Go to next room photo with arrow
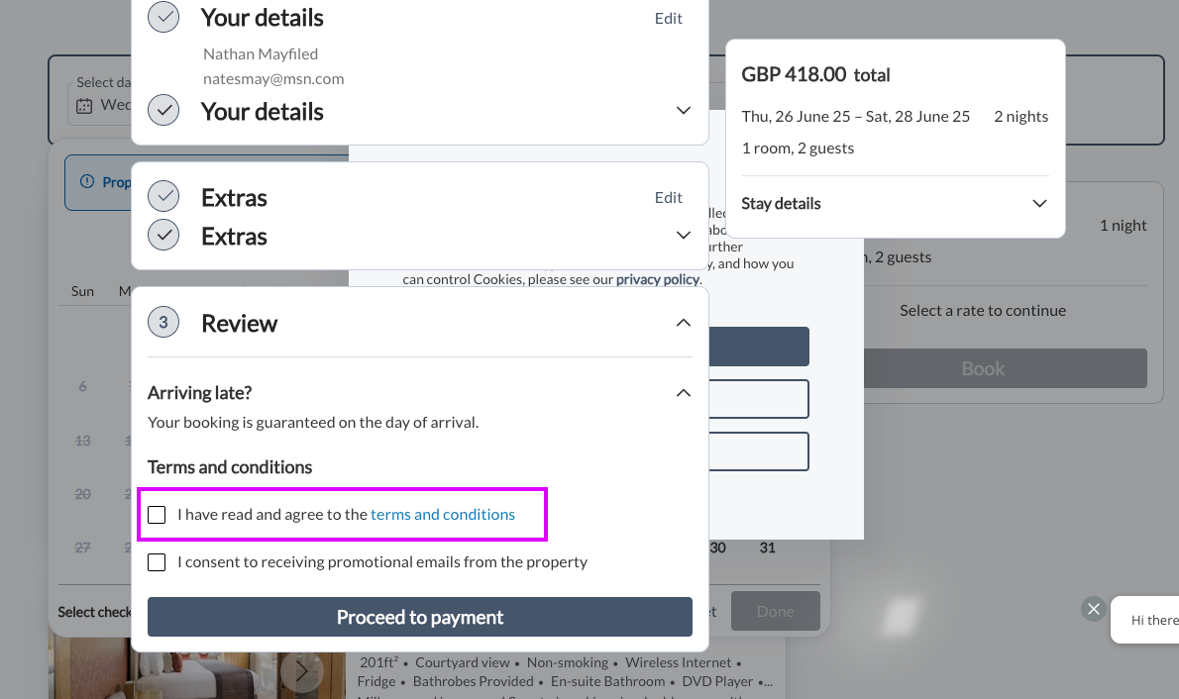The height and width of the screenshot is (699, 1179). coord(301,671)
